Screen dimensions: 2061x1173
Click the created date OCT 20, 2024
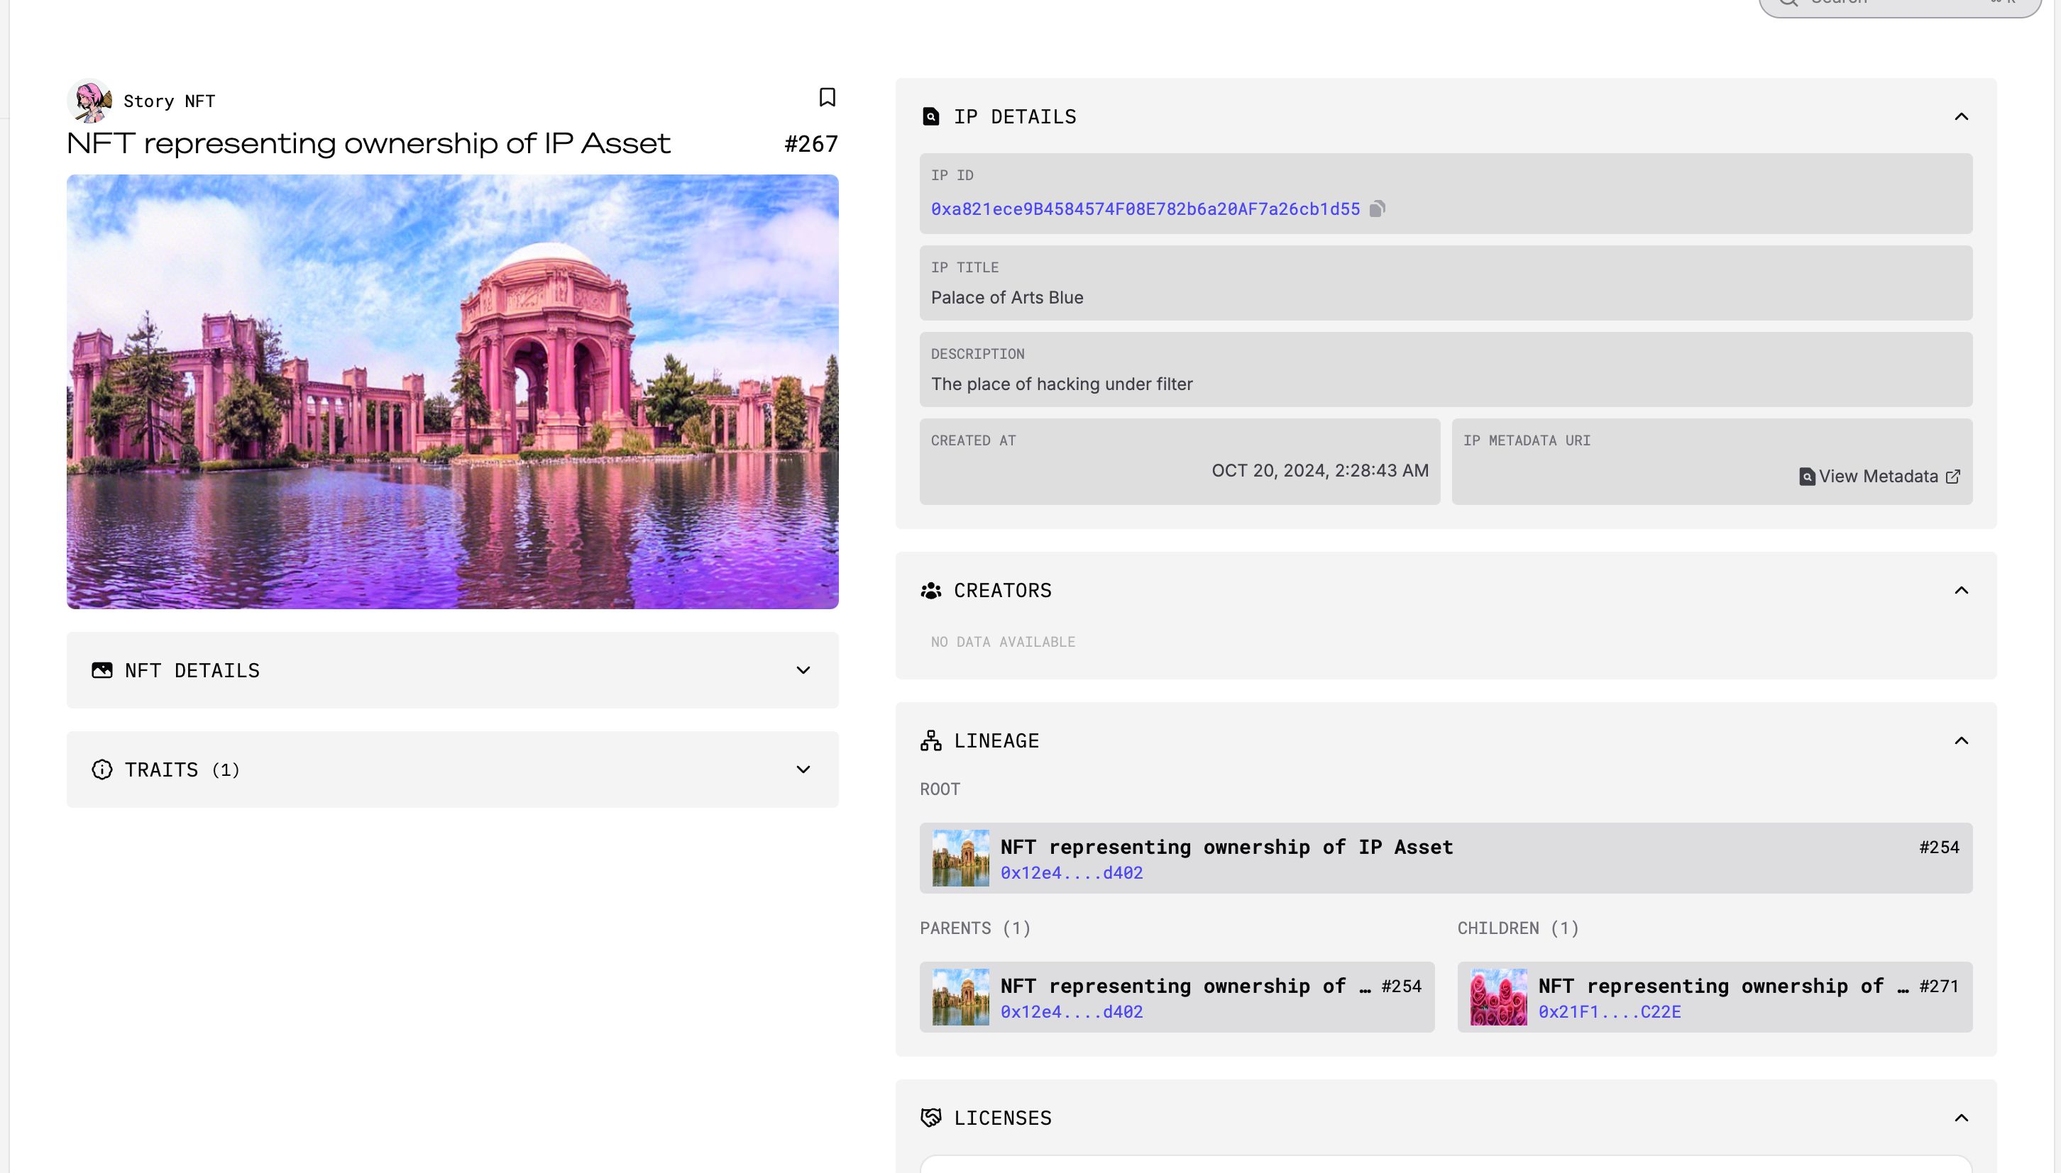click(1320, 470)
